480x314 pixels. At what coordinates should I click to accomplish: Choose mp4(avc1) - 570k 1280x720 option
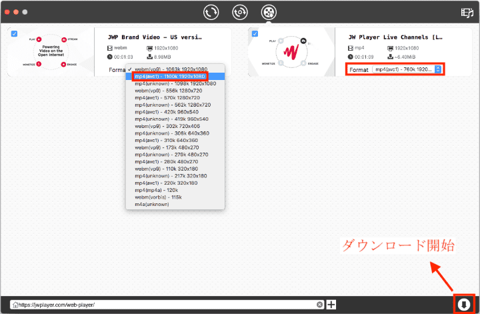[175, 97]
